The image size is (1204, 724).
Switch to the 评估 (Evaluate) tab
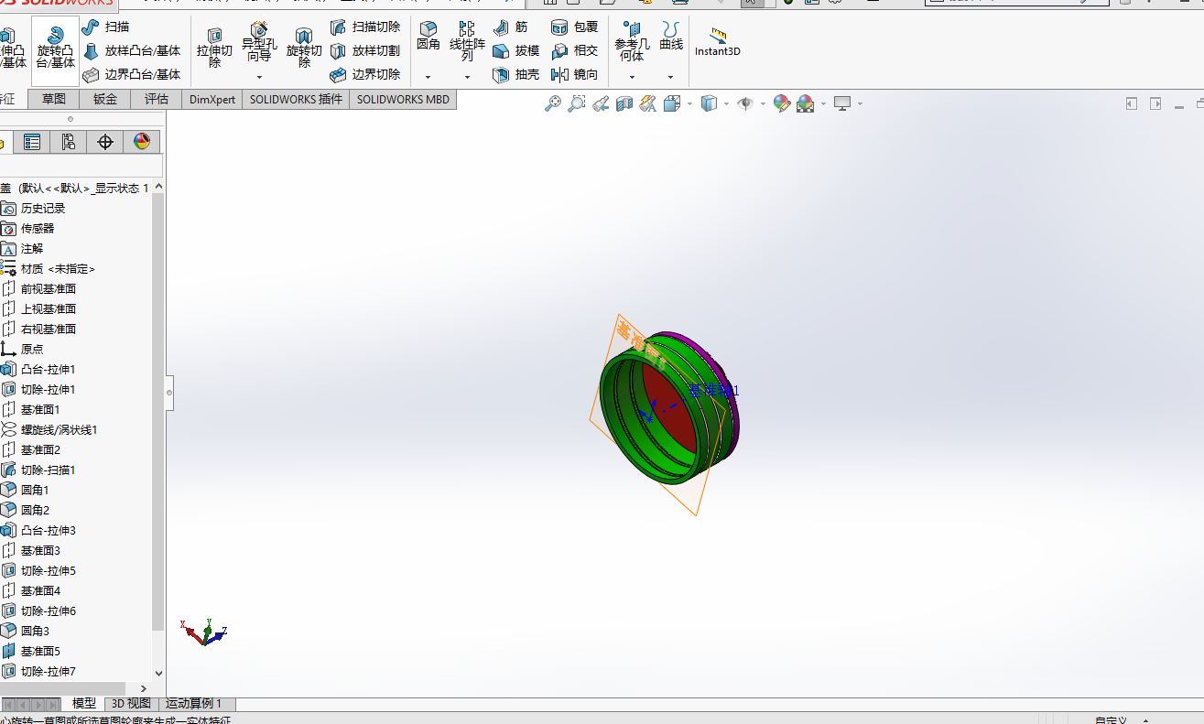(x=157, y=99)
